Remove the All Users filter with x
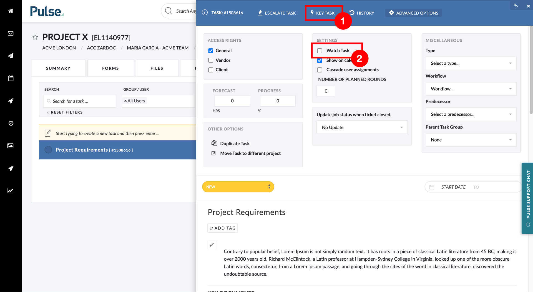 125,101
